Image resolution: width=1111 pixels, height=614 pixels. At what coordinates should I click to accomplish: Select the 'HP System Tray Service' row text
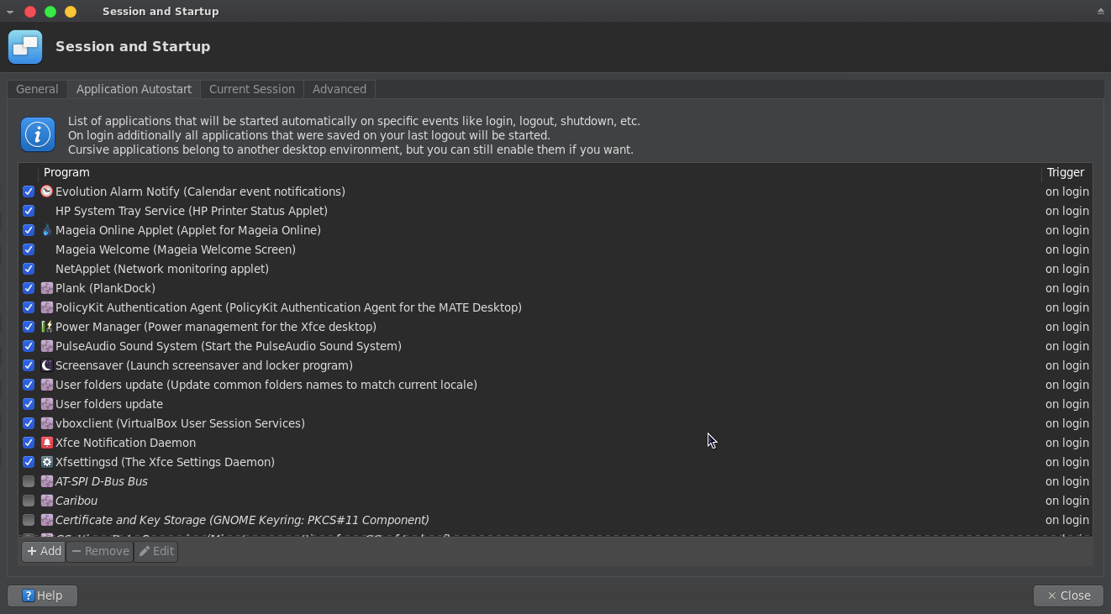coord(192,211)
